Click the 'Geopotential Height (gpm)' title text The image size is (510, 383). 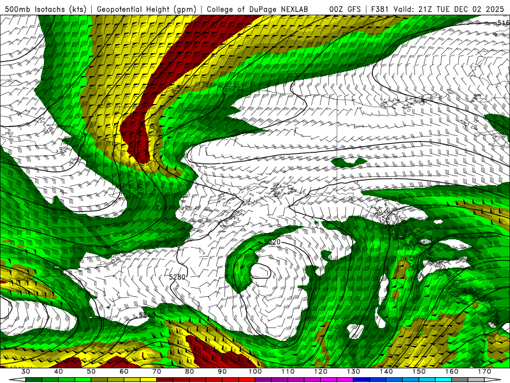click(147, 10)
